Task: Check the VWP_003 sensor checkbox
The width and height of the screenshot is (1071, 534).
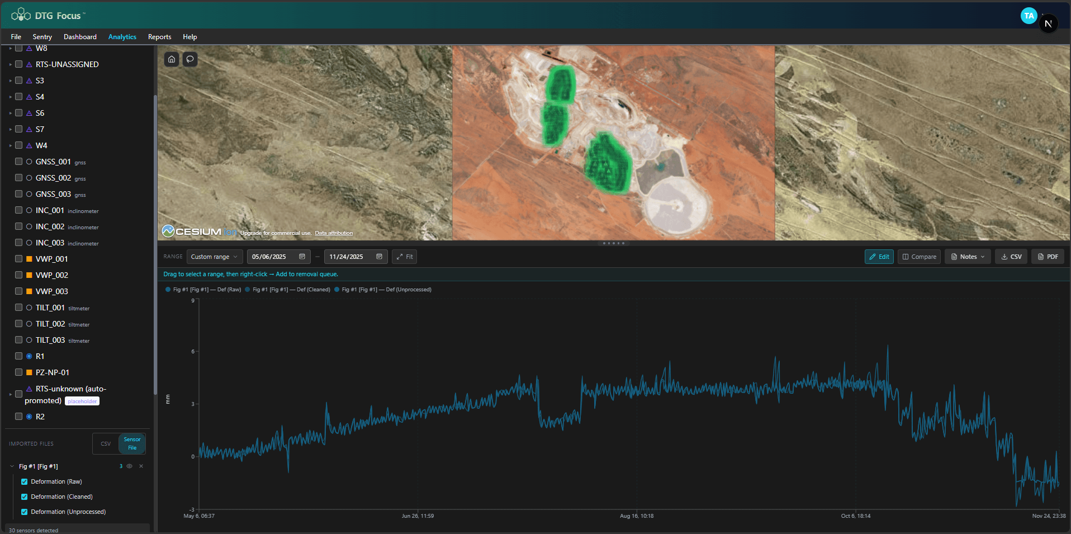Action: point(18,291)
